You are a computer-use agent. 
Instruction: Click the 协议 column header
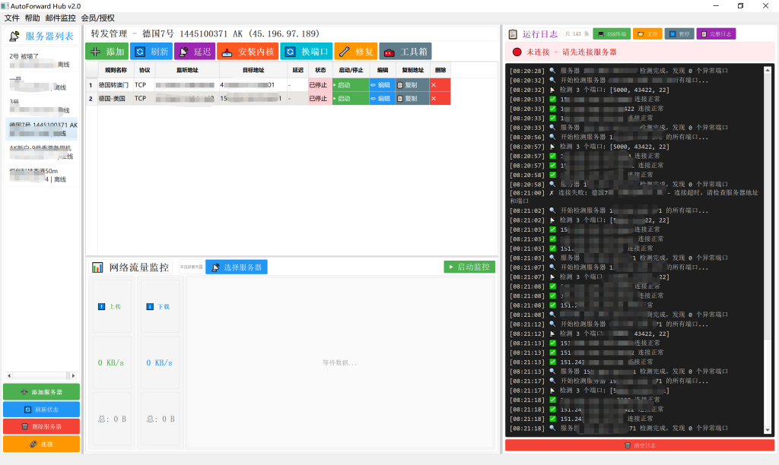144,70
